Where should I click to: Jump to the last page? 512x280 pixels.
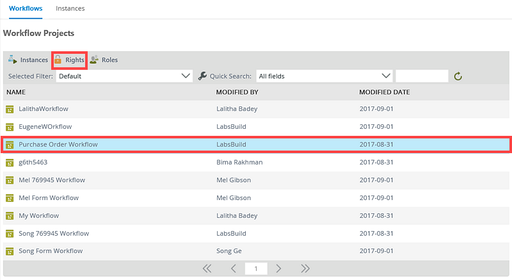pyautogui.click(x=305, y=268)
